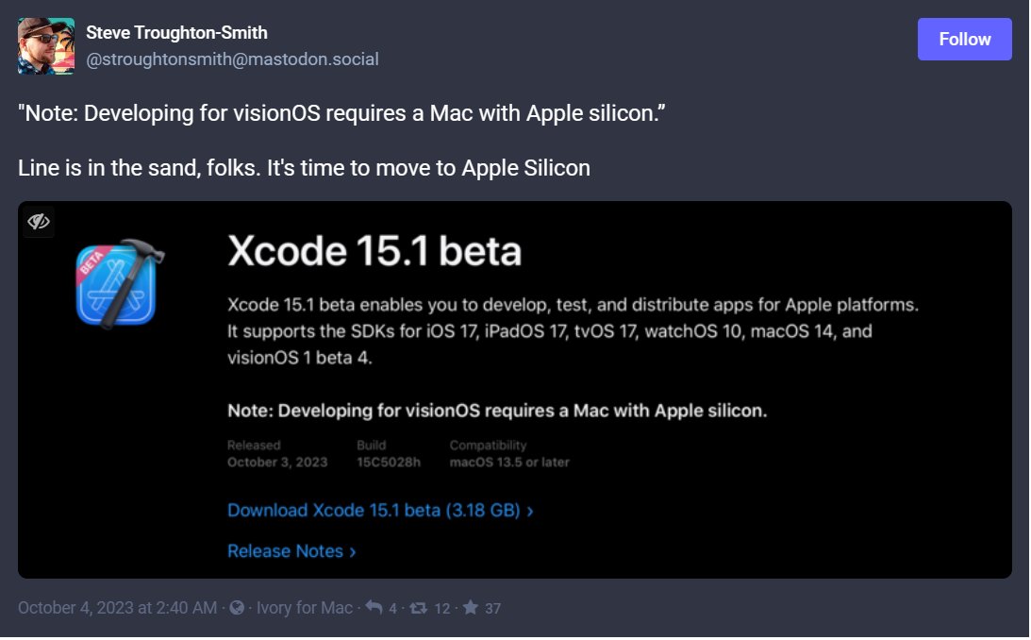Click the @stroughtonsmith@mastodon.social handle

pyautogui.click(x=232, y=59)
